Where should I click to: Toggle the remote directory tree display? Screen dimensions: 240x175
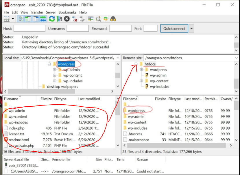(x=36, y=19)
